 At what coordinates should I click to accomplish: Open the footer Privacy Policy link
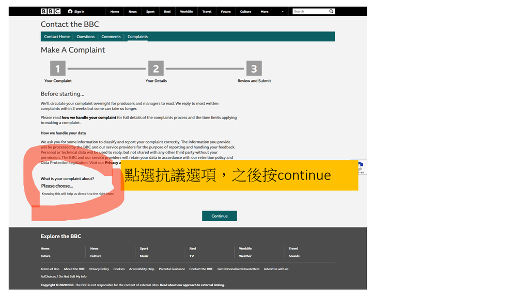(x=99, y=269)
